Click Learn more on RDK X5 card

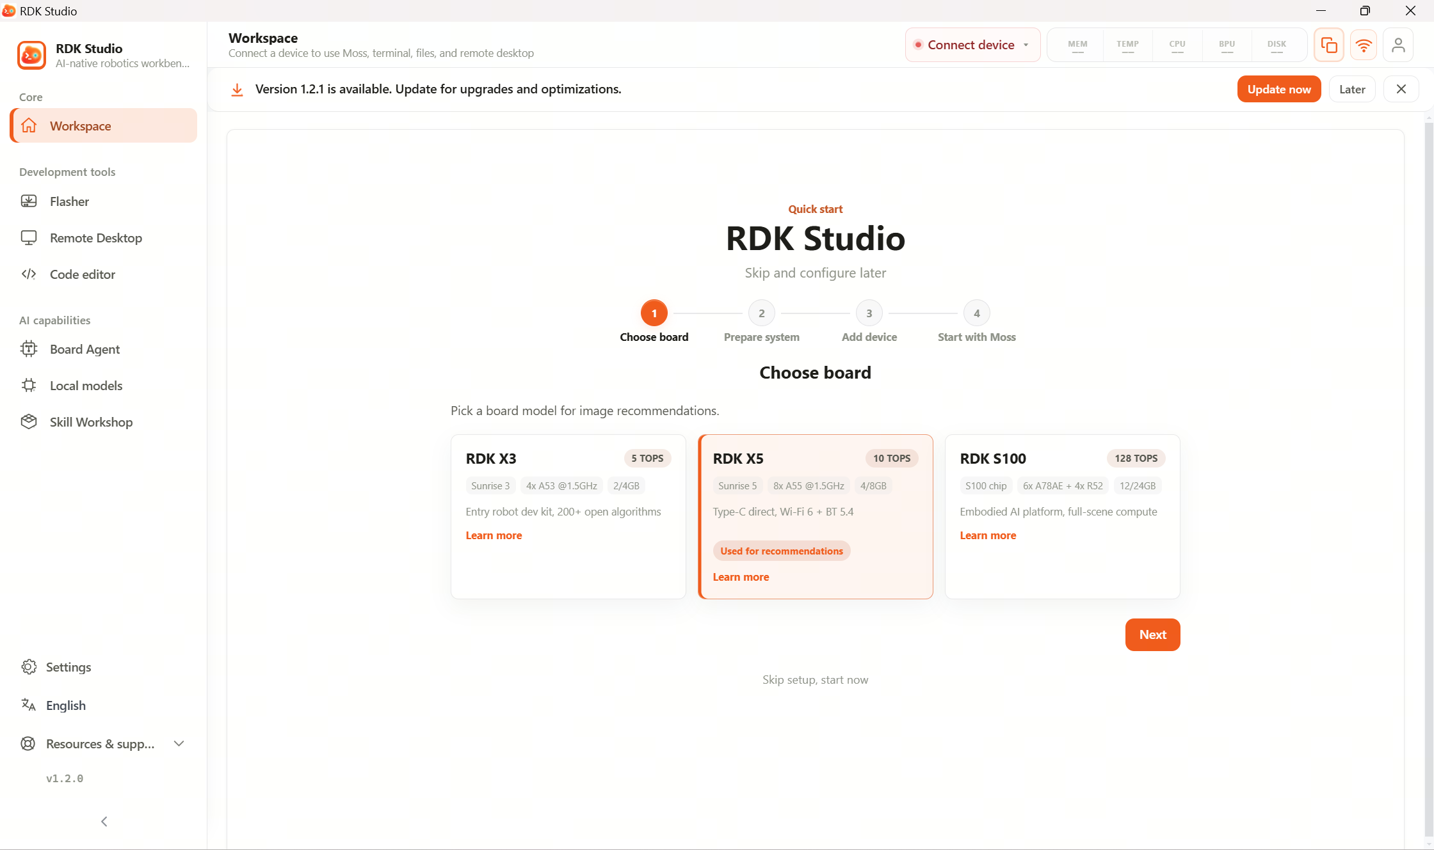click(741, 577)
